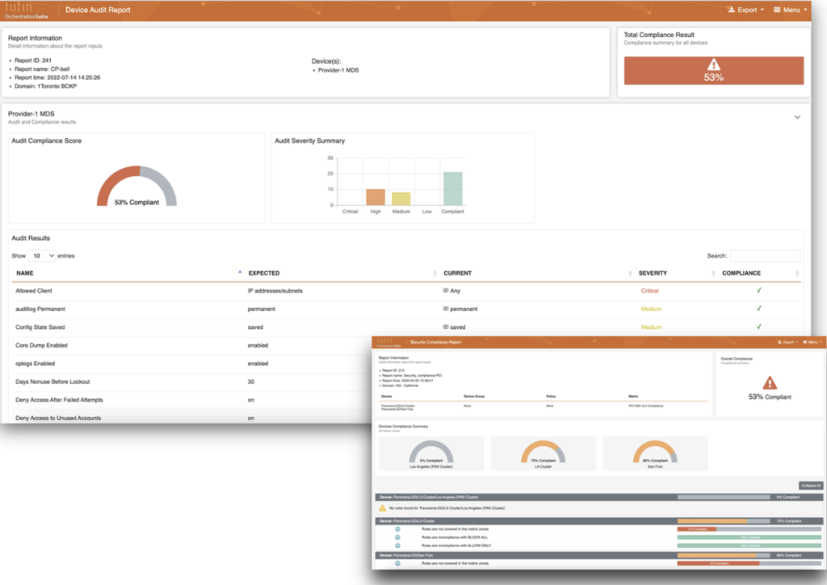Click the Critical severity link for Allowed Client

(649, 291)
